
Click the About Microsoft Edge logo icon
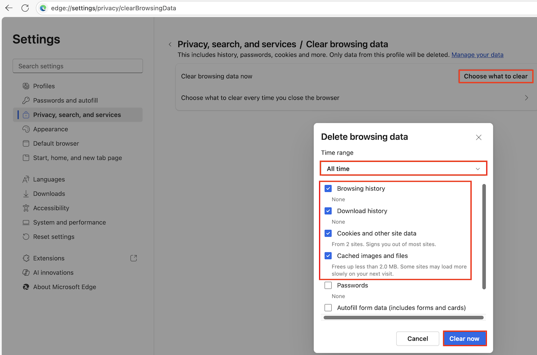(26, 287)
